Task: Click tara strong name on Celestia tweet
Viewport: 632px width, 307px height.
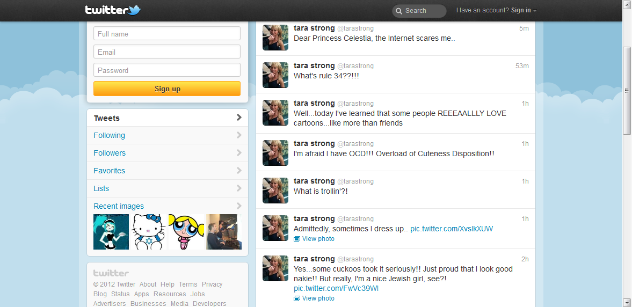Action: point(314,28)
